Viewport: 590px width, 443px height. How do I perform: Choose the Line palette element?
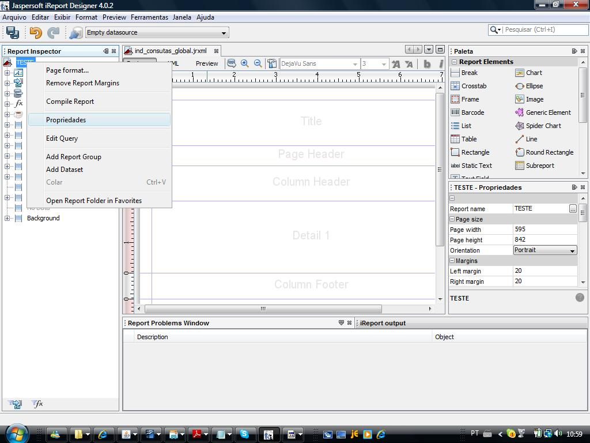tap(527, 139)
